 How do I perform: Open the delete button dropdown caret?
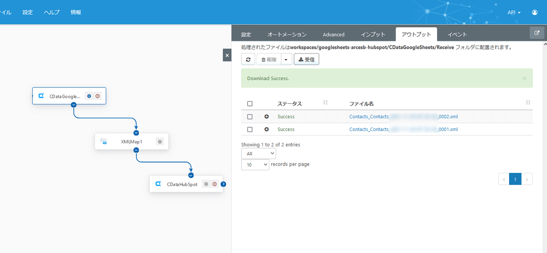(x=286, y=60)
